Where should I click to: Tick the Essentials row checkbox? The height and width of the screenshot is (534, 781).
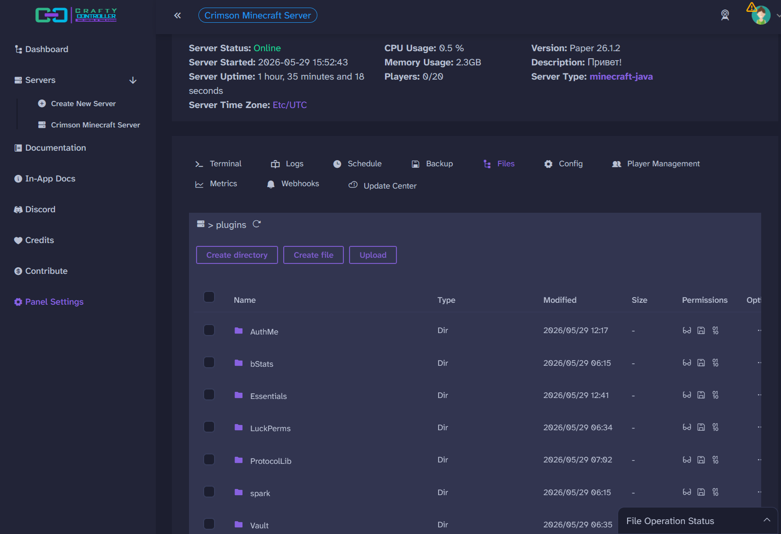click(209, 394)
